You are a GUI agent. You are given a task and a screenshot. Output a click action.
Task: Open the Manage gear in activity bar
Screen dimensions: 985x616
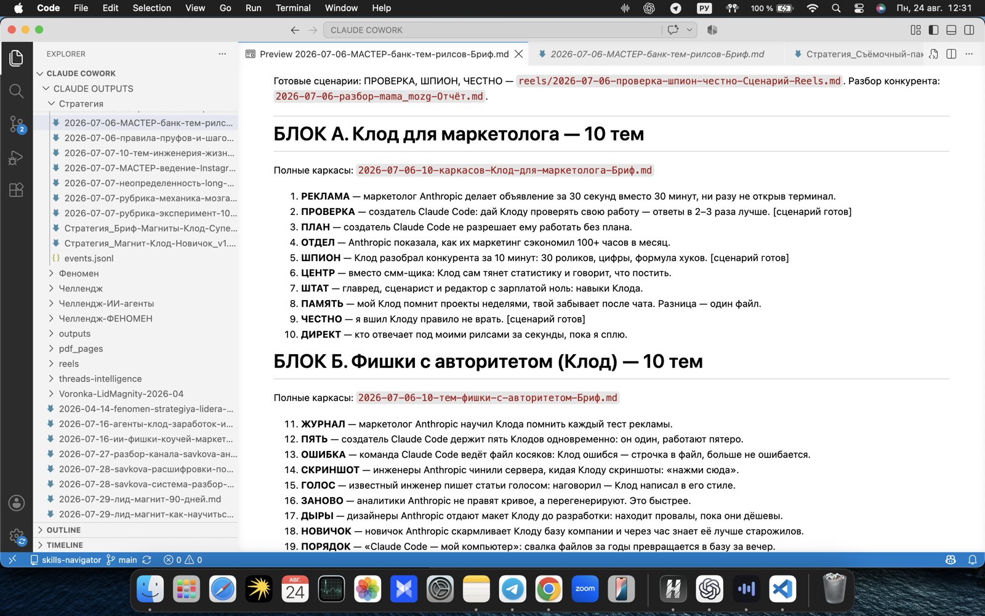tap(17, 536)
